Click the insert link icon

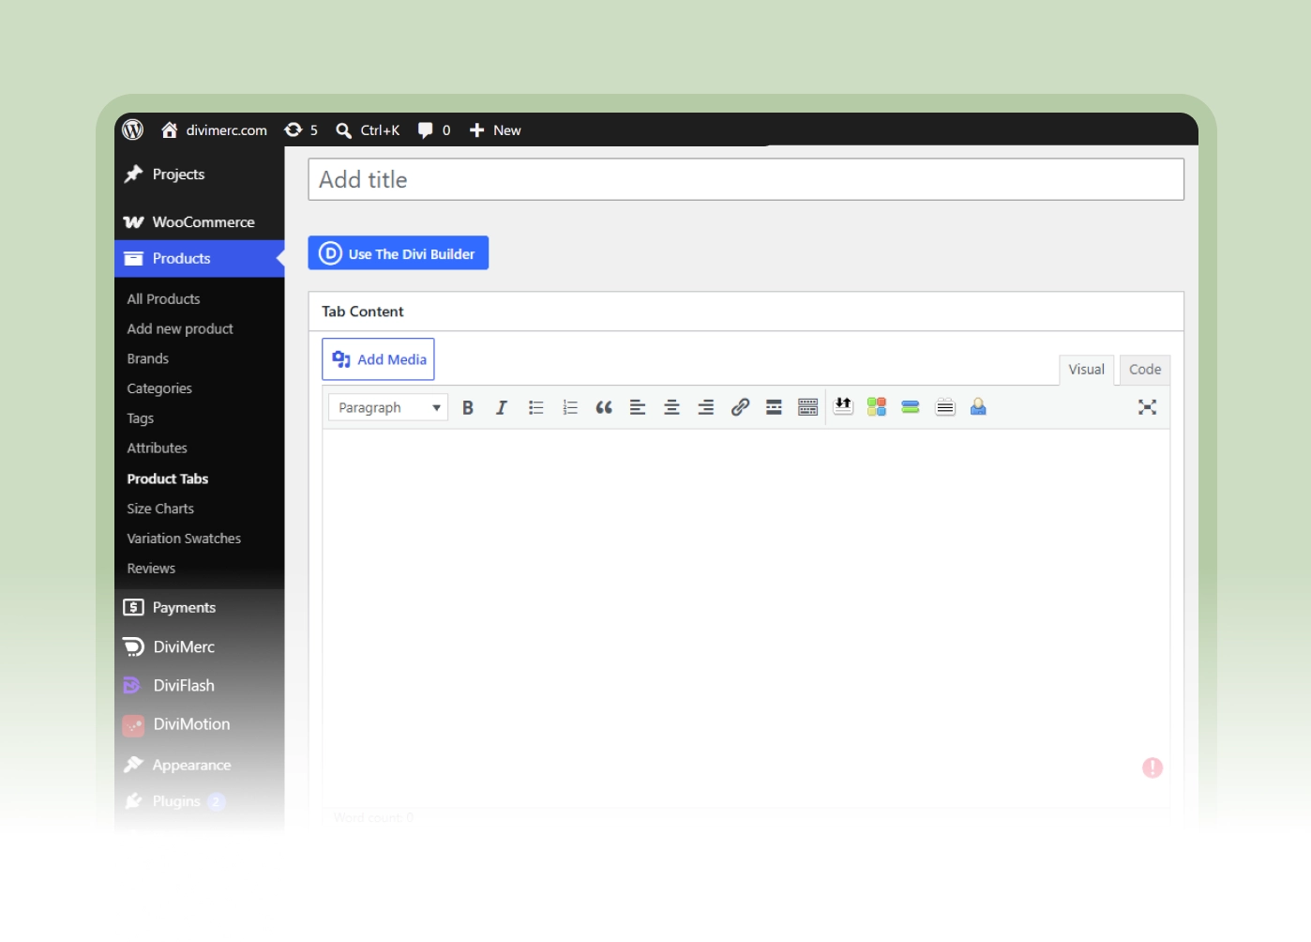pos(740,407)
